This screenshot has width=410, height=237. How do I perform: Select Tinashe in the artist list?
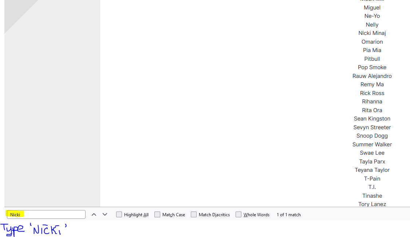(372, 196)
